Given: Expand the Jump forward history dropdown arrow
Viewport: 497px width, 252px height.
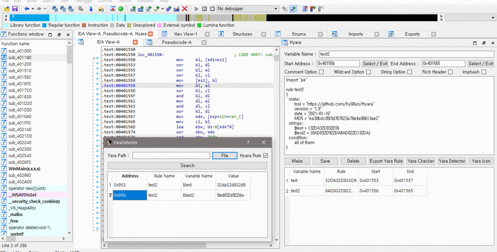Looking at the screenshot, I should click(45, 9).
